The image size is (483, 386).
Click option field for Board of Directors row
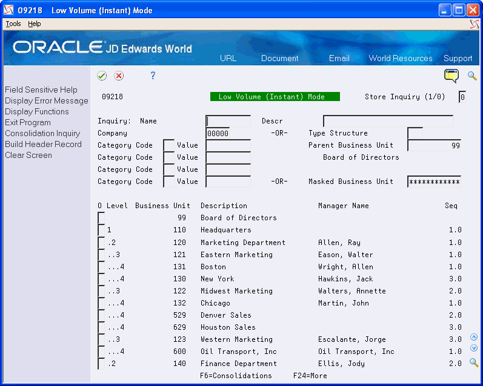pos(101,218)
